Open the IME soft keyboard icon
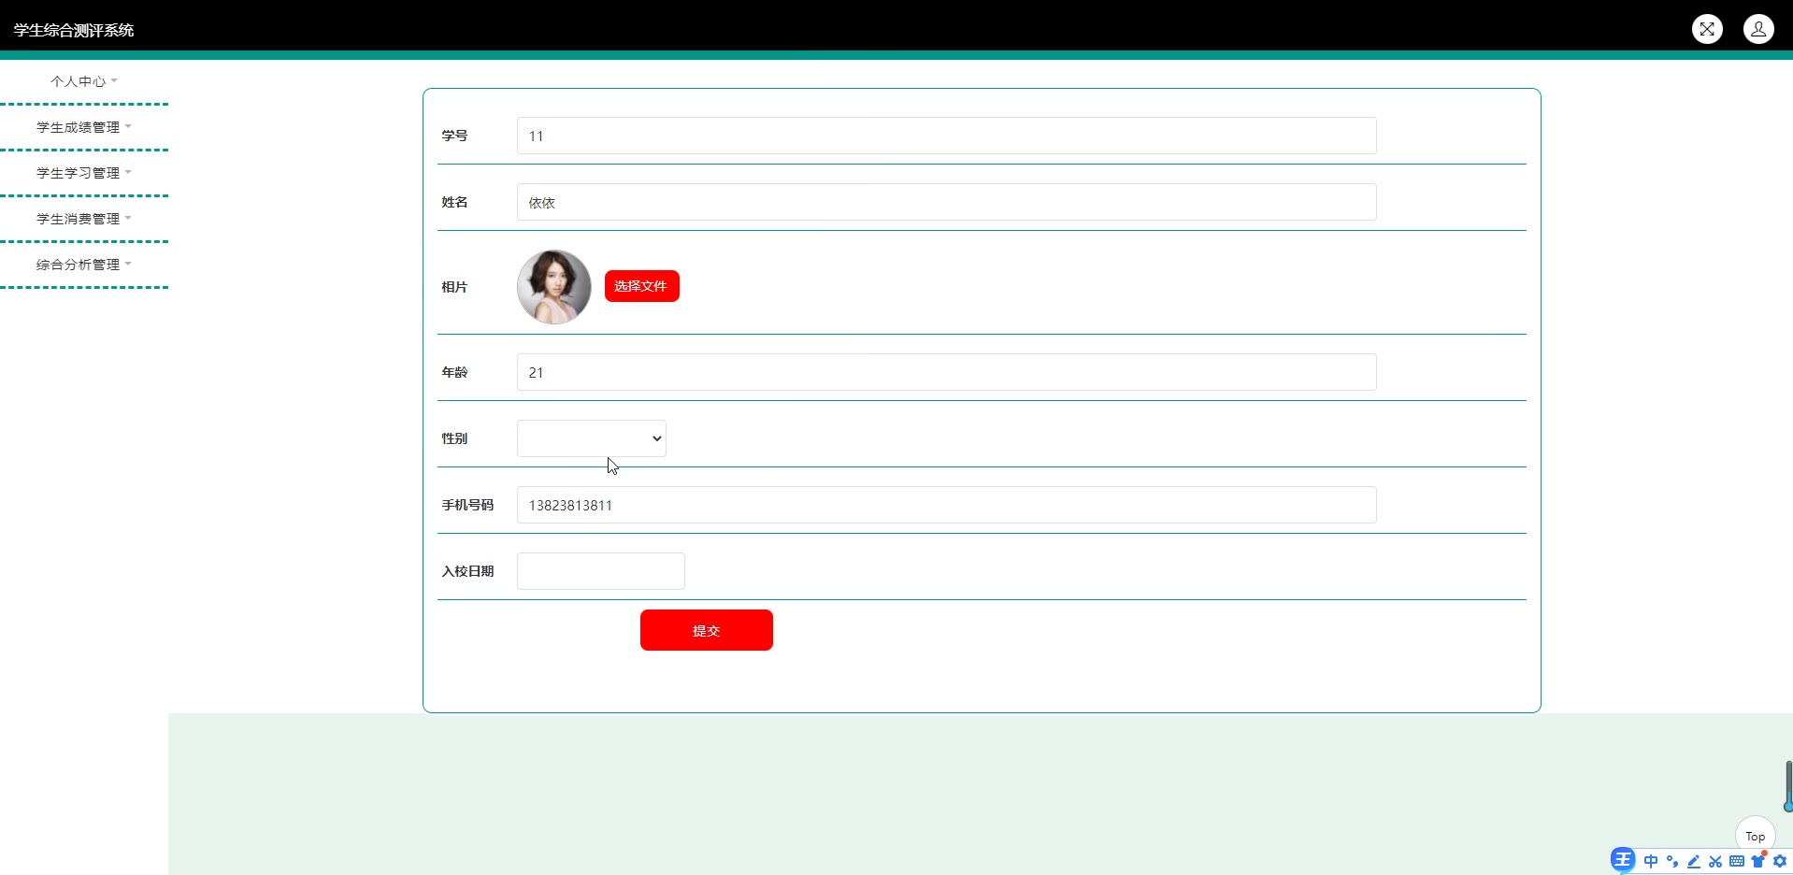Image resolution: width=1793 pixels, height=875 pixels. 1737,861
